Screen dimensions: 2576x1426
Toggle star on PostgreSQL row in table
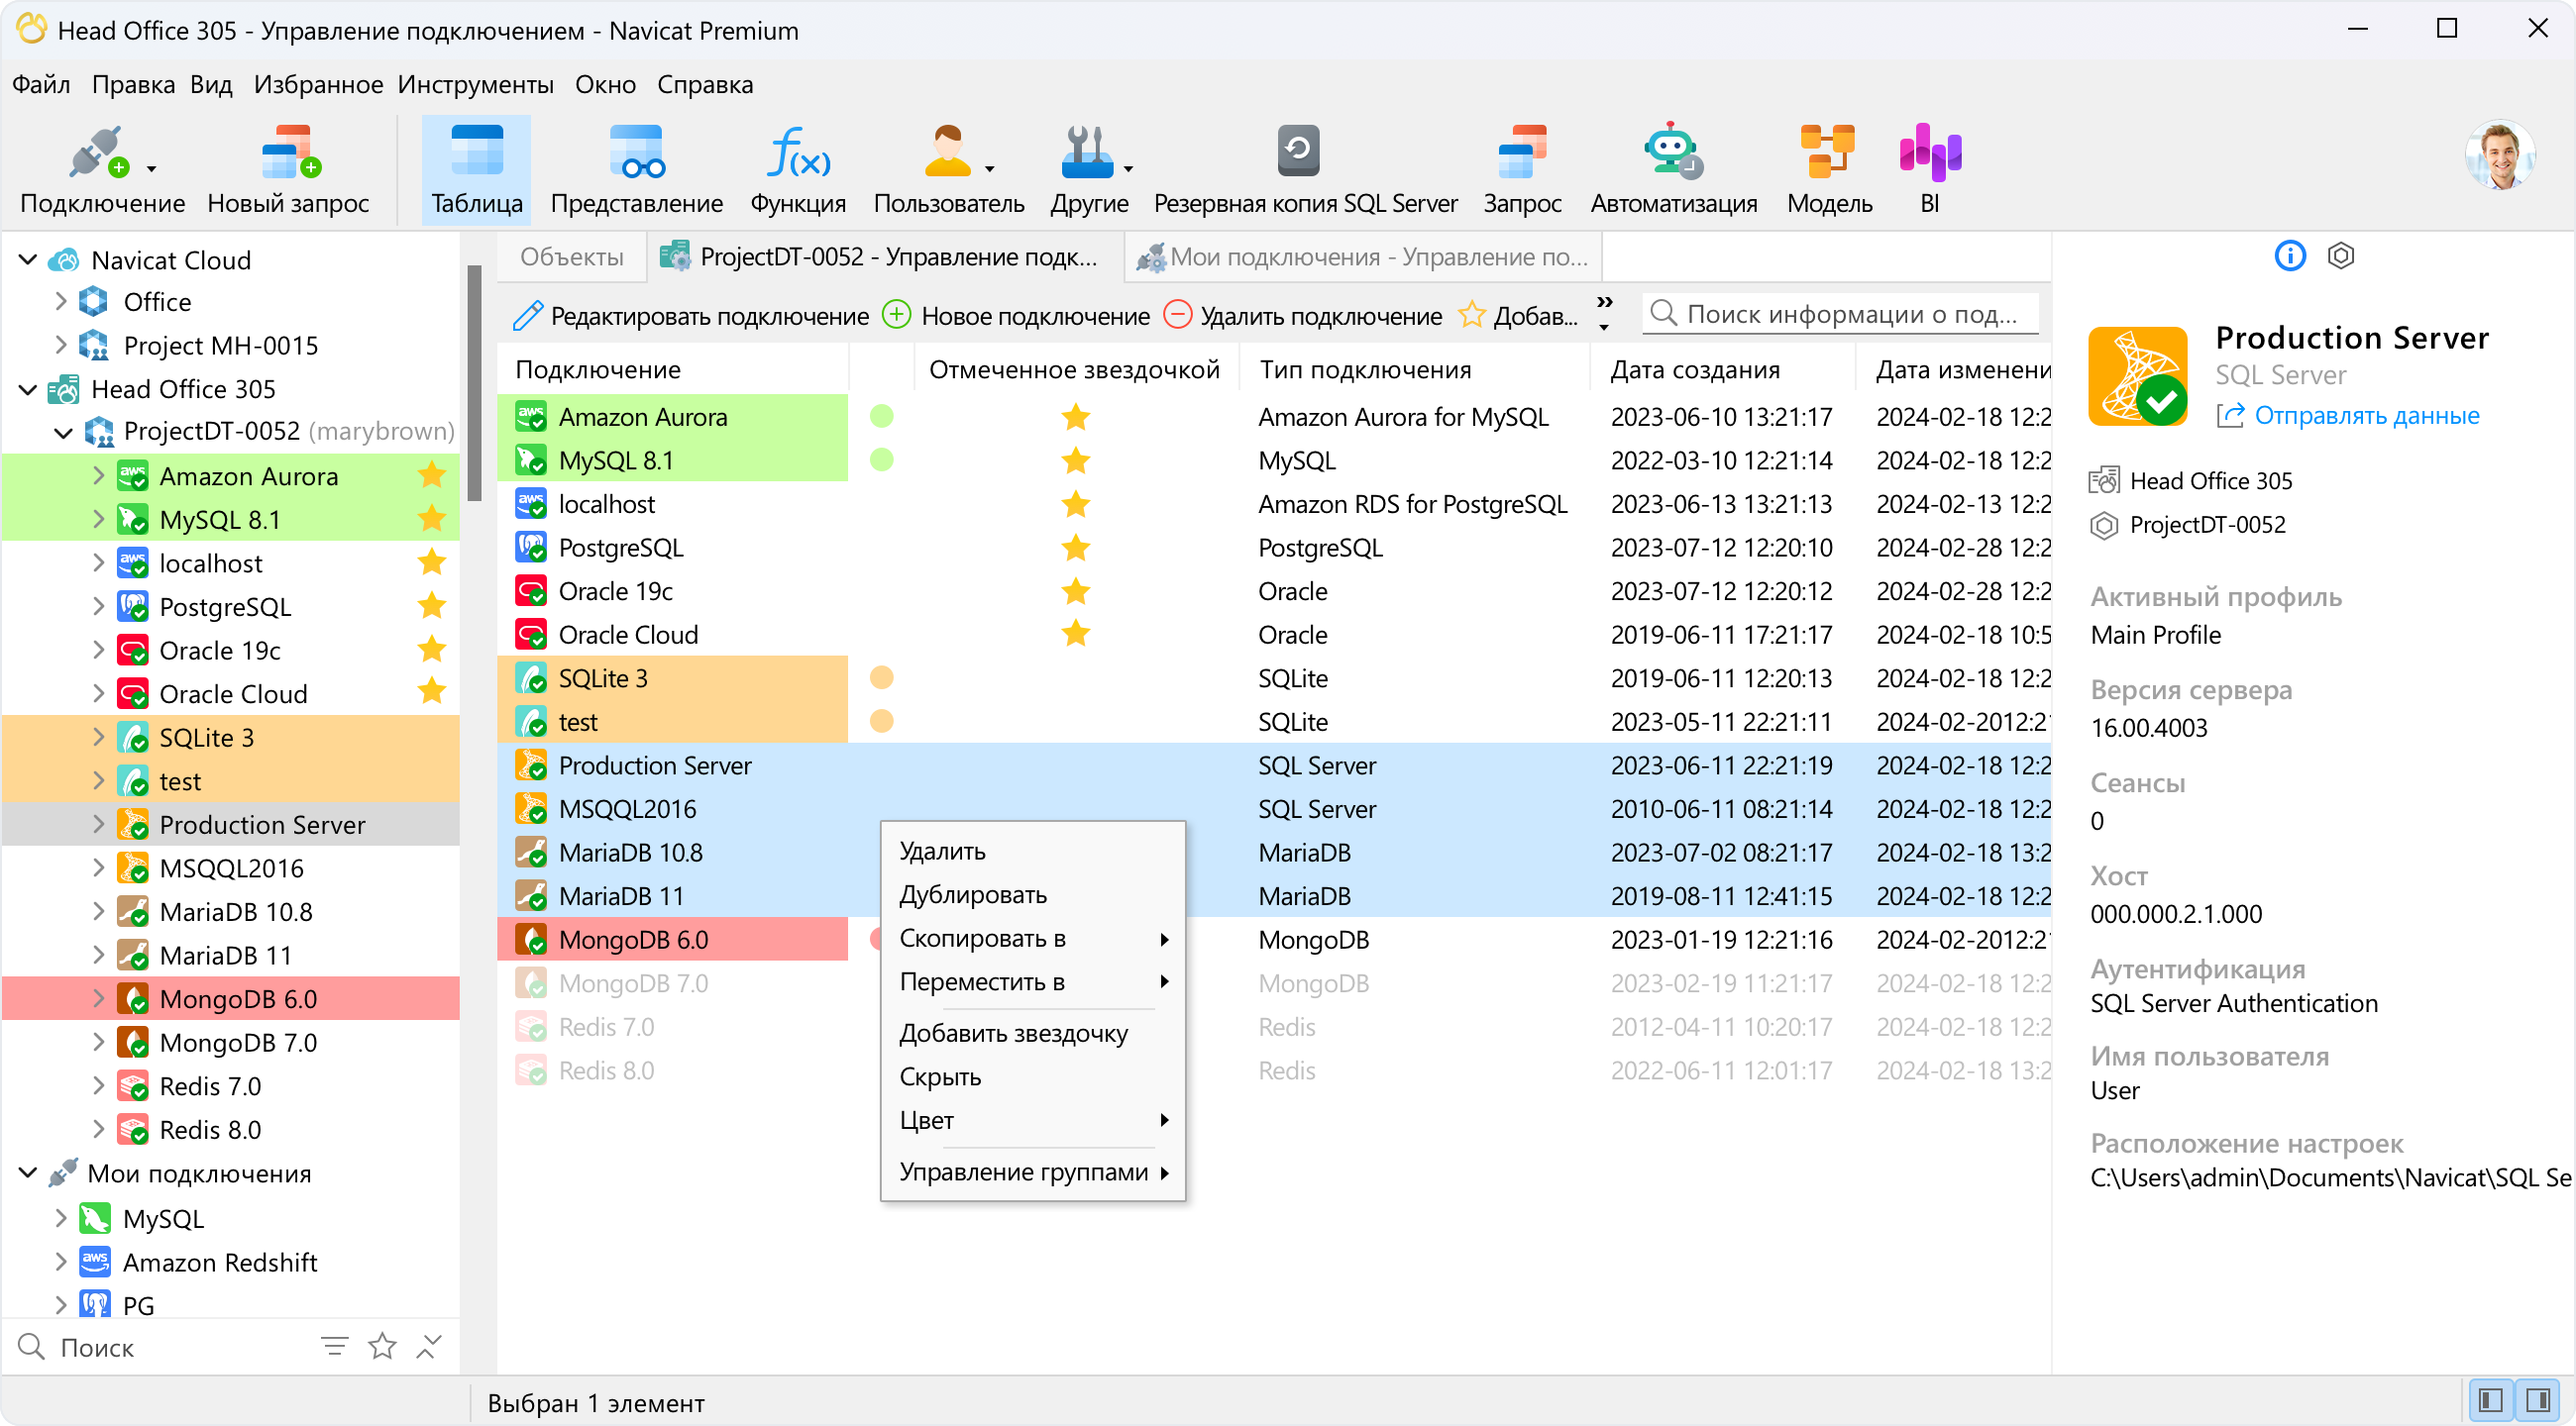1076,548
